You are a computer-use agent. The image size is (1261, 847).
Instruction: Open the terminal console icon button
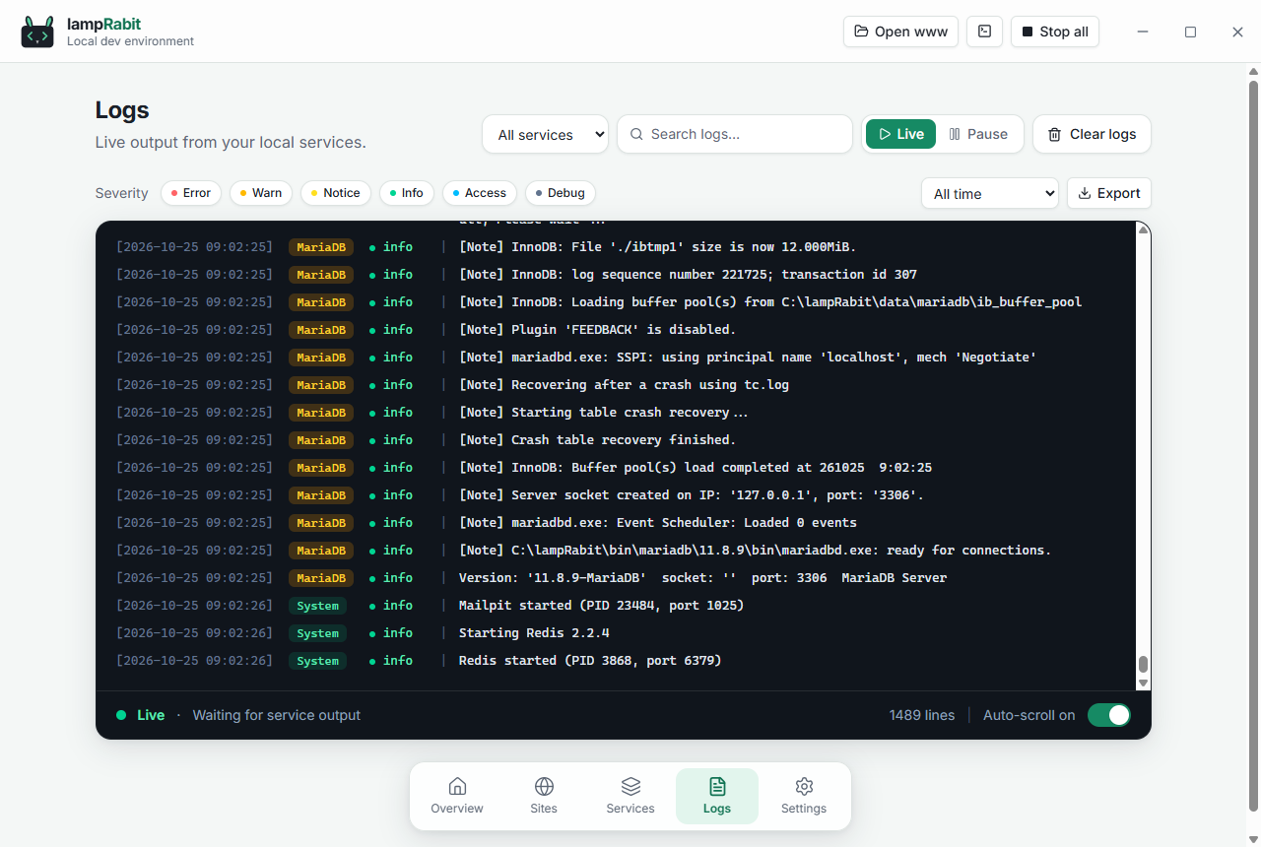[984, 32]
